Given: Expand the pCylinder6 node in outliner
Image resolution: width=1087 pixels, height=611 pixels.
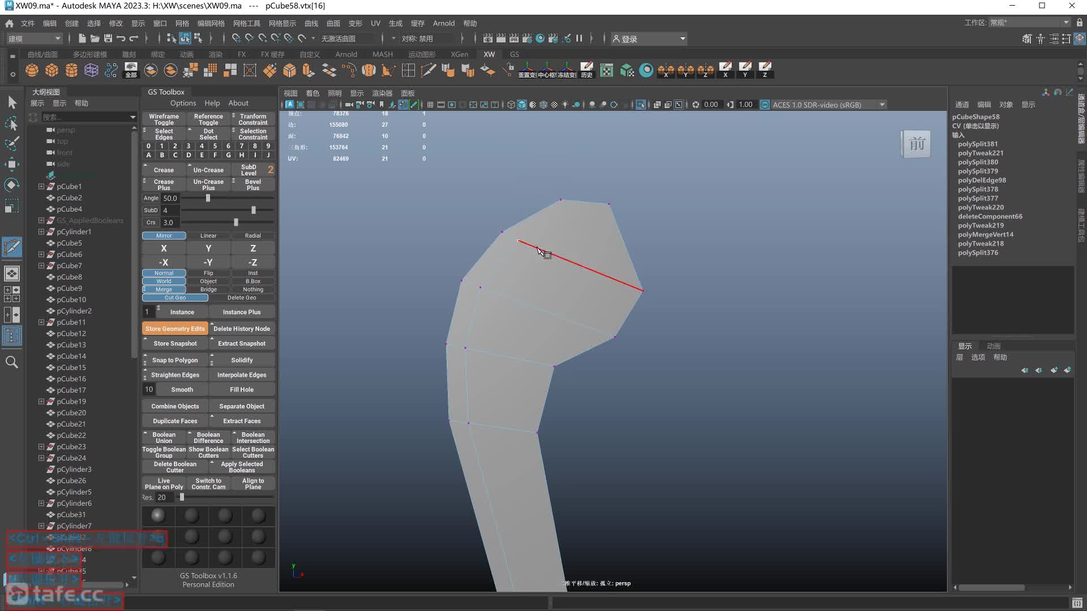Looking at the screenshot, I should (x=41, y=503).
